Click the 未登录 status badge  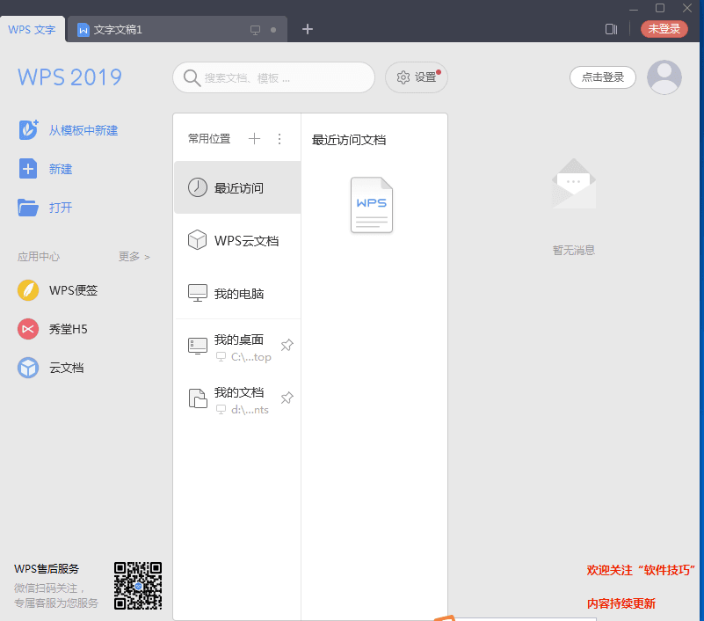(x=664, y=29)
